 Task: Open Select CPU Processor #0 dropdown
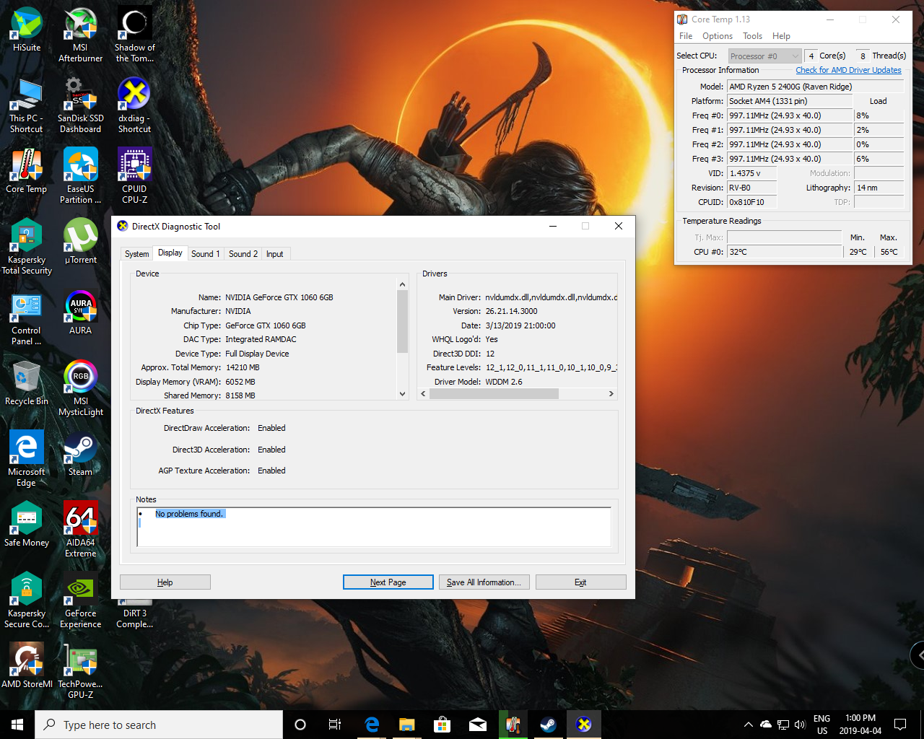(765, 56)
